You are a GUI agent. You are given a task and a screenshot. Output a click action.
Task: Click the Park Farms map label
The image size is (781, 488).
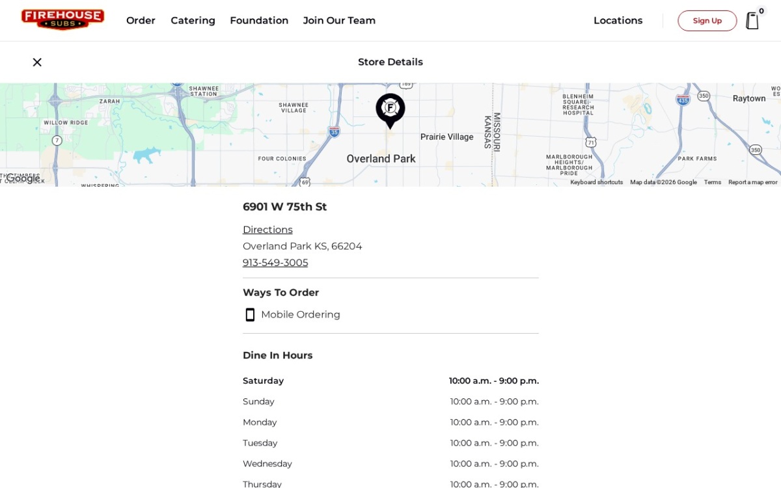[697, 159]
